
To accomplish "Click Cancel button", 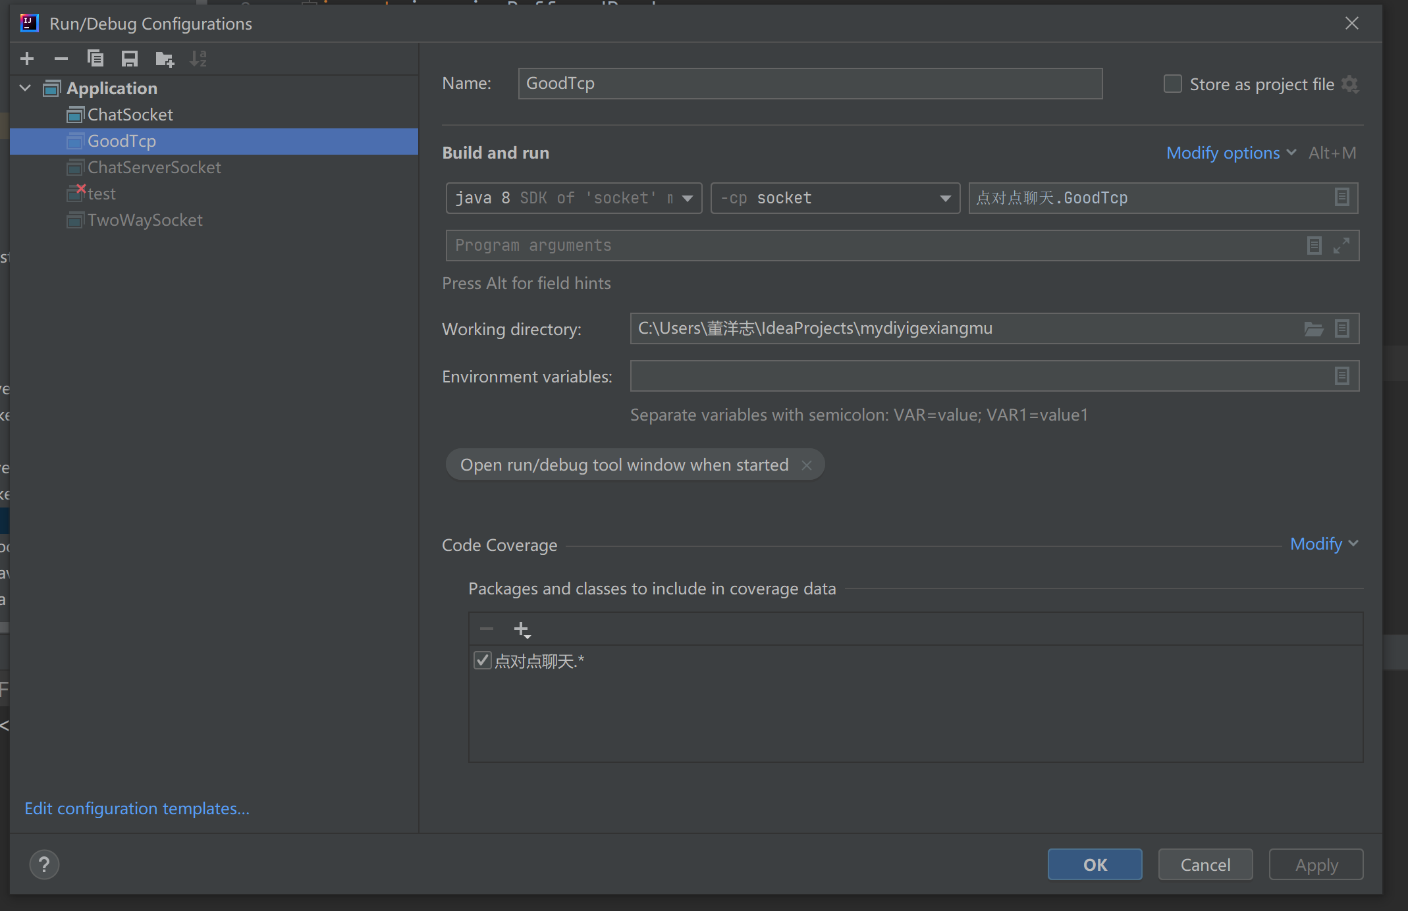I will pyautogui.click(x=1205, y=864).
